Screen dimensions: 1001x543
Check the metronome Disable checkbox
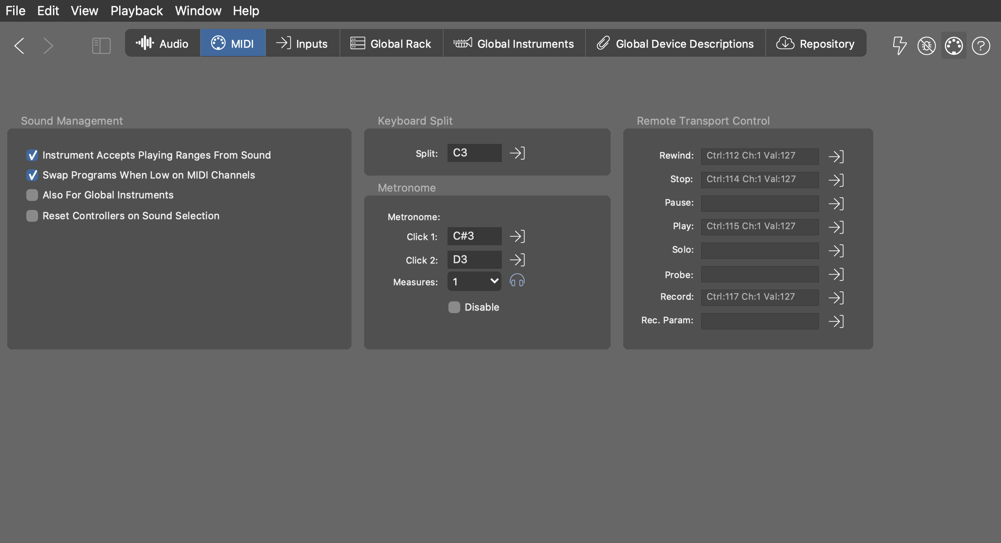pyautogui.click(x=454, y=307)
